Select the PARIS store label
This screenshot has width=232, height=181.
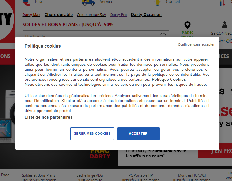[187, 33]
